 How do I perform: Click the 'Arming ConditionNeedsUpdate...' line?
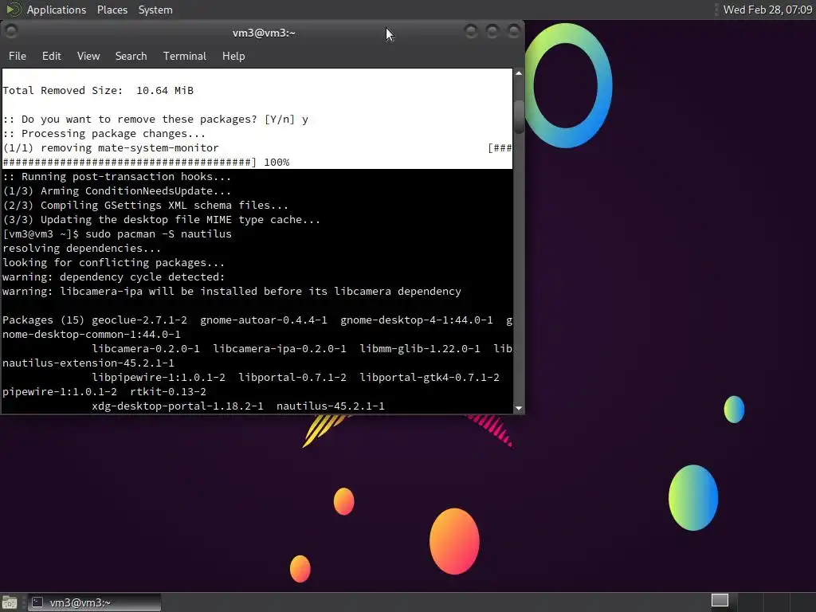point(116,191)
